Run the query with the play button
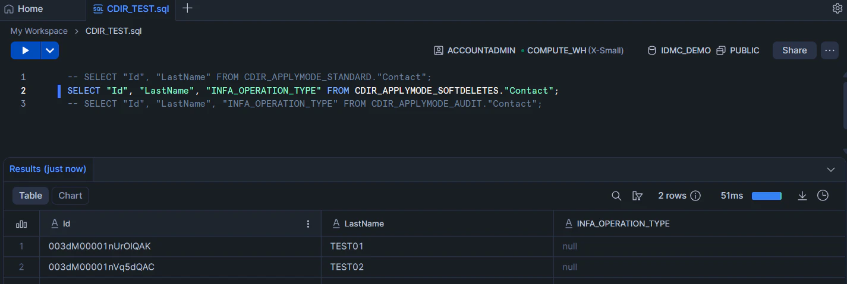Viewport: 847px width, 284px height. tap(26, 50)
